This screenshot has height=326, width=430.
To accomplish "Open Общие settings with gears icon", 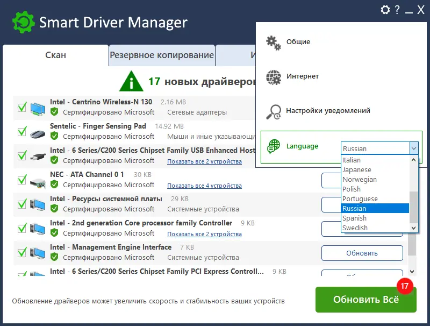I will point(274,42).
